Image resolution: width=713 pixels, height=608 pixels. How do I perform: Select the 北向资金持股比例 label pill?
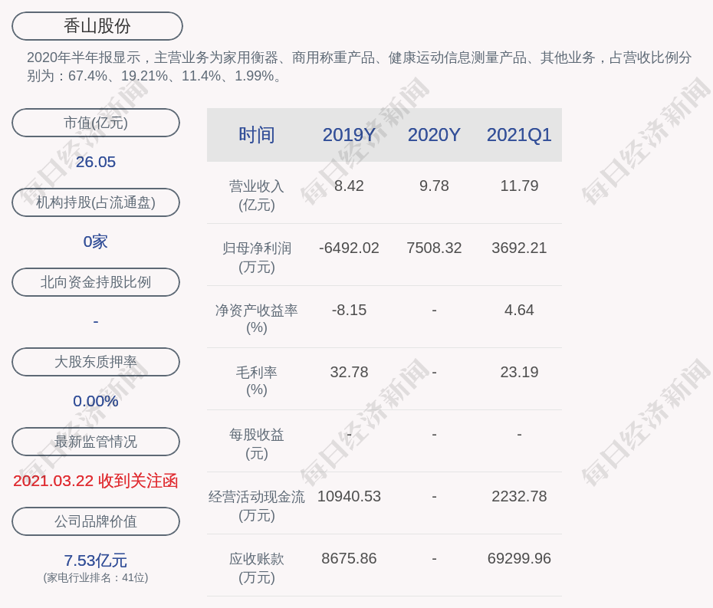point(96,282)
